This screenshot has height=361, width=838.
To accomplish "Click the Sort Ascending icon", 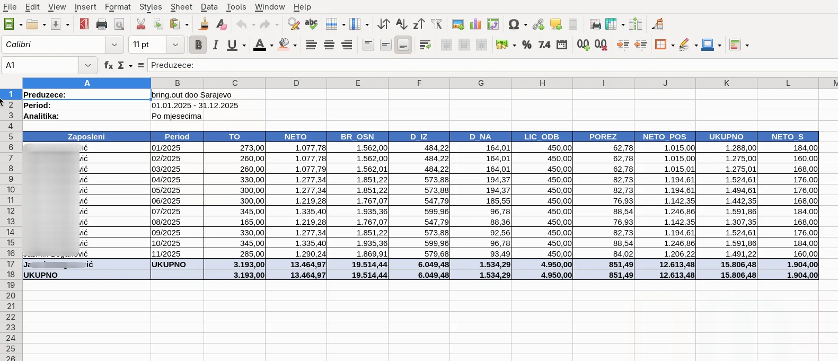I will (x=401, y=24).
